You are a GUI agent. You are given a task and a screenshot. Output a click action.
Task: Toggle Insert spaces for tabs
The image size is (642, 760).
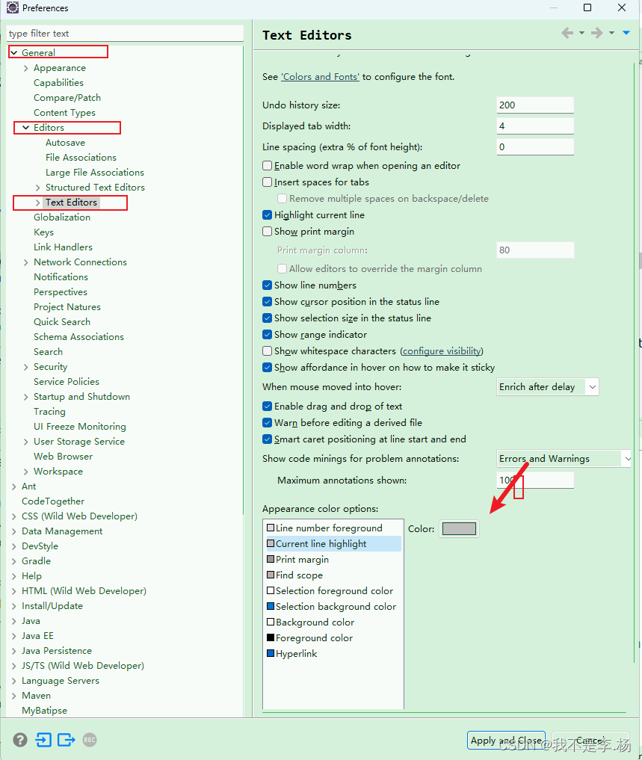267,182
